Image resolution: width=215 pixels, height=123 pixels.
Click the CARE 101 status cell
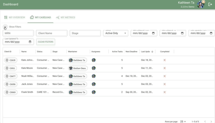coord(43,92)
